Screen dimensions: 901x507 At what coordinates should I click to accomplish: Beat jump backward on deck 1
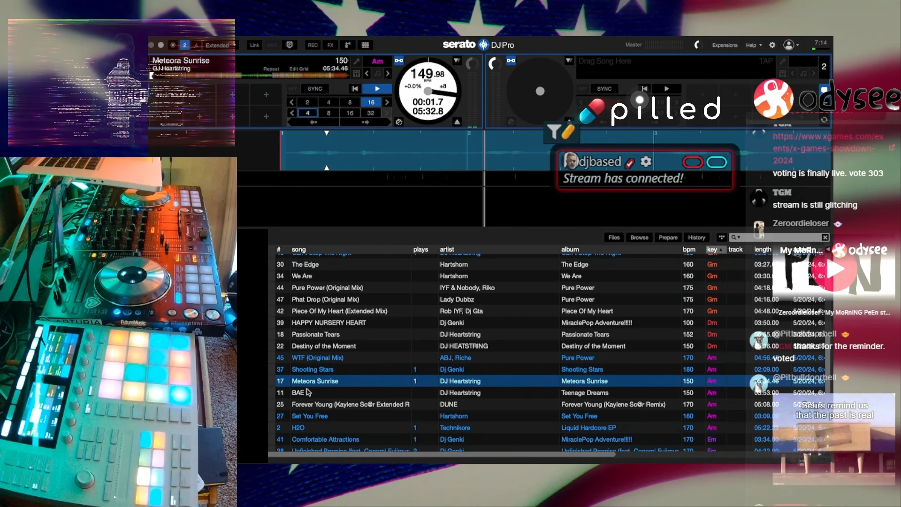click(x=313, y=122)
